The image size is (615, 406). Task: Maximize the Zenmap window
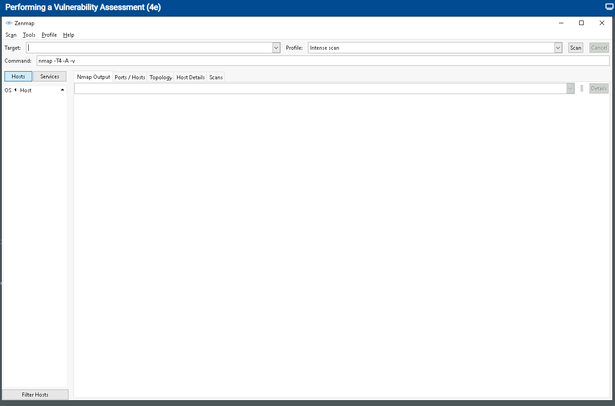[581, 23]
